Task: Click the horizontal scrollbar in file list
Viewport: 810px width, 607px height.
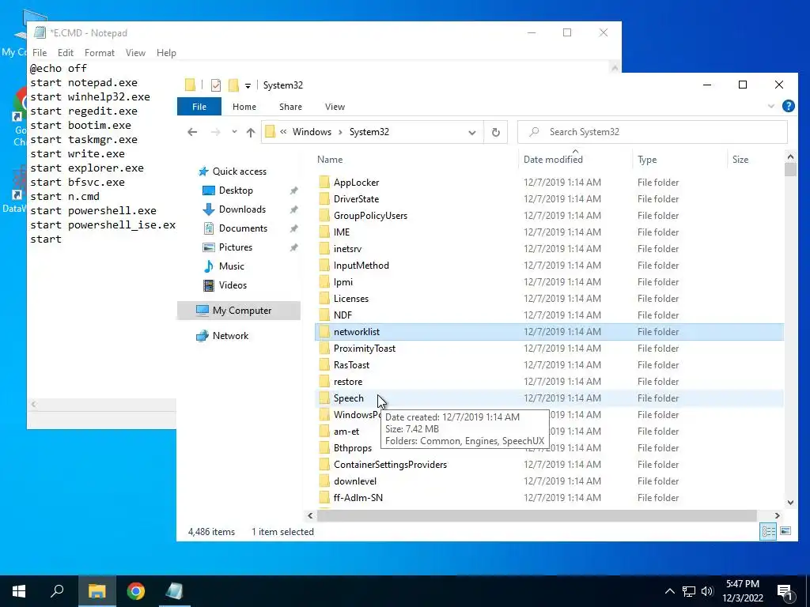Action: (x=537, y=515)
